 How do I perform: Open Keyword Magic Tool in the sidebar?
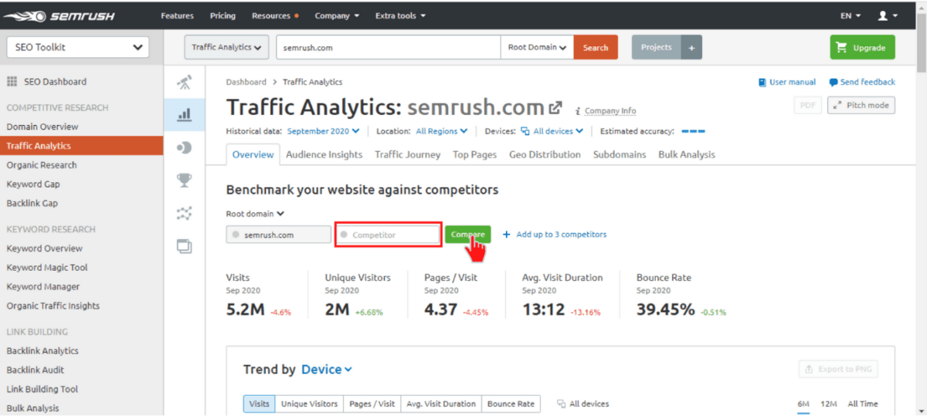47,268
